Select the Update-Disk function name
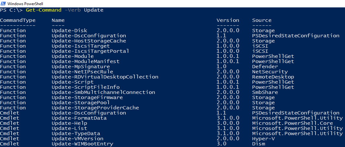This screenshot has width=345, height=147. tap(69, 31)
